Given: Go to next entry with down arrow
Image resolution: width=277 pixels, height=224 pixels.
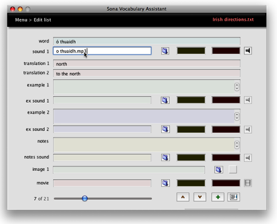Looking at the screenshot, I should pos(200,197).
